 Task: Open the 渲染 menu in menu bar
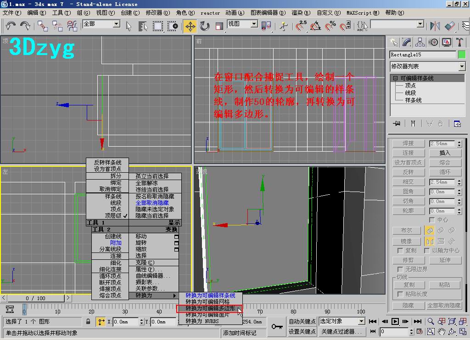point(300,13)
